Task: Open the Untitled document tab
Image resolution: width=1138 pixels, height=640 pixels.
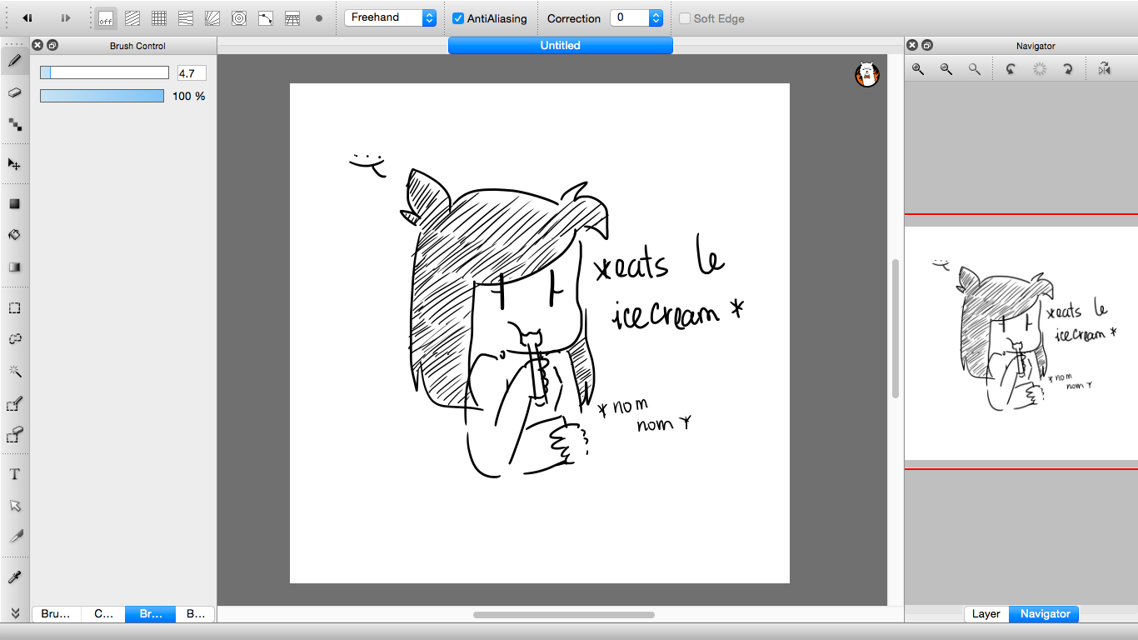Action: tap(560, 46)
